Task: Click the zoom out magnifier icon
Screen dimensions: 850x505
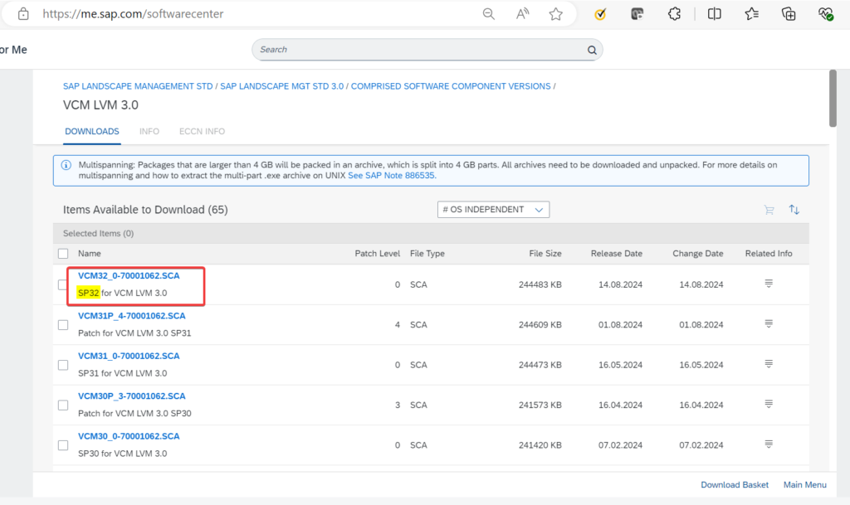Action: click(488, 14)
